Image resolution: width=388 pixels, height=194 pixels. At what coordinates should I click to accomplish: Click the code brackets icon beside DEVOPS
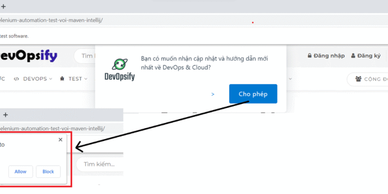(x=17, y=79)
